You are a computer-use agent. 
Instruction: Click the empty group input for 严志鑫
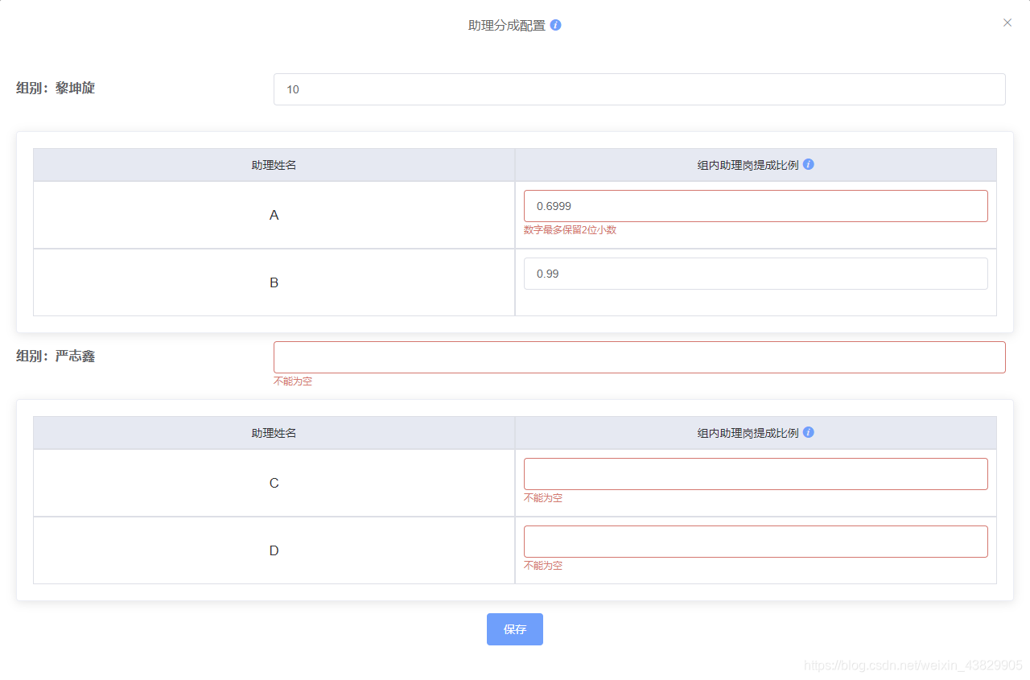639,356
